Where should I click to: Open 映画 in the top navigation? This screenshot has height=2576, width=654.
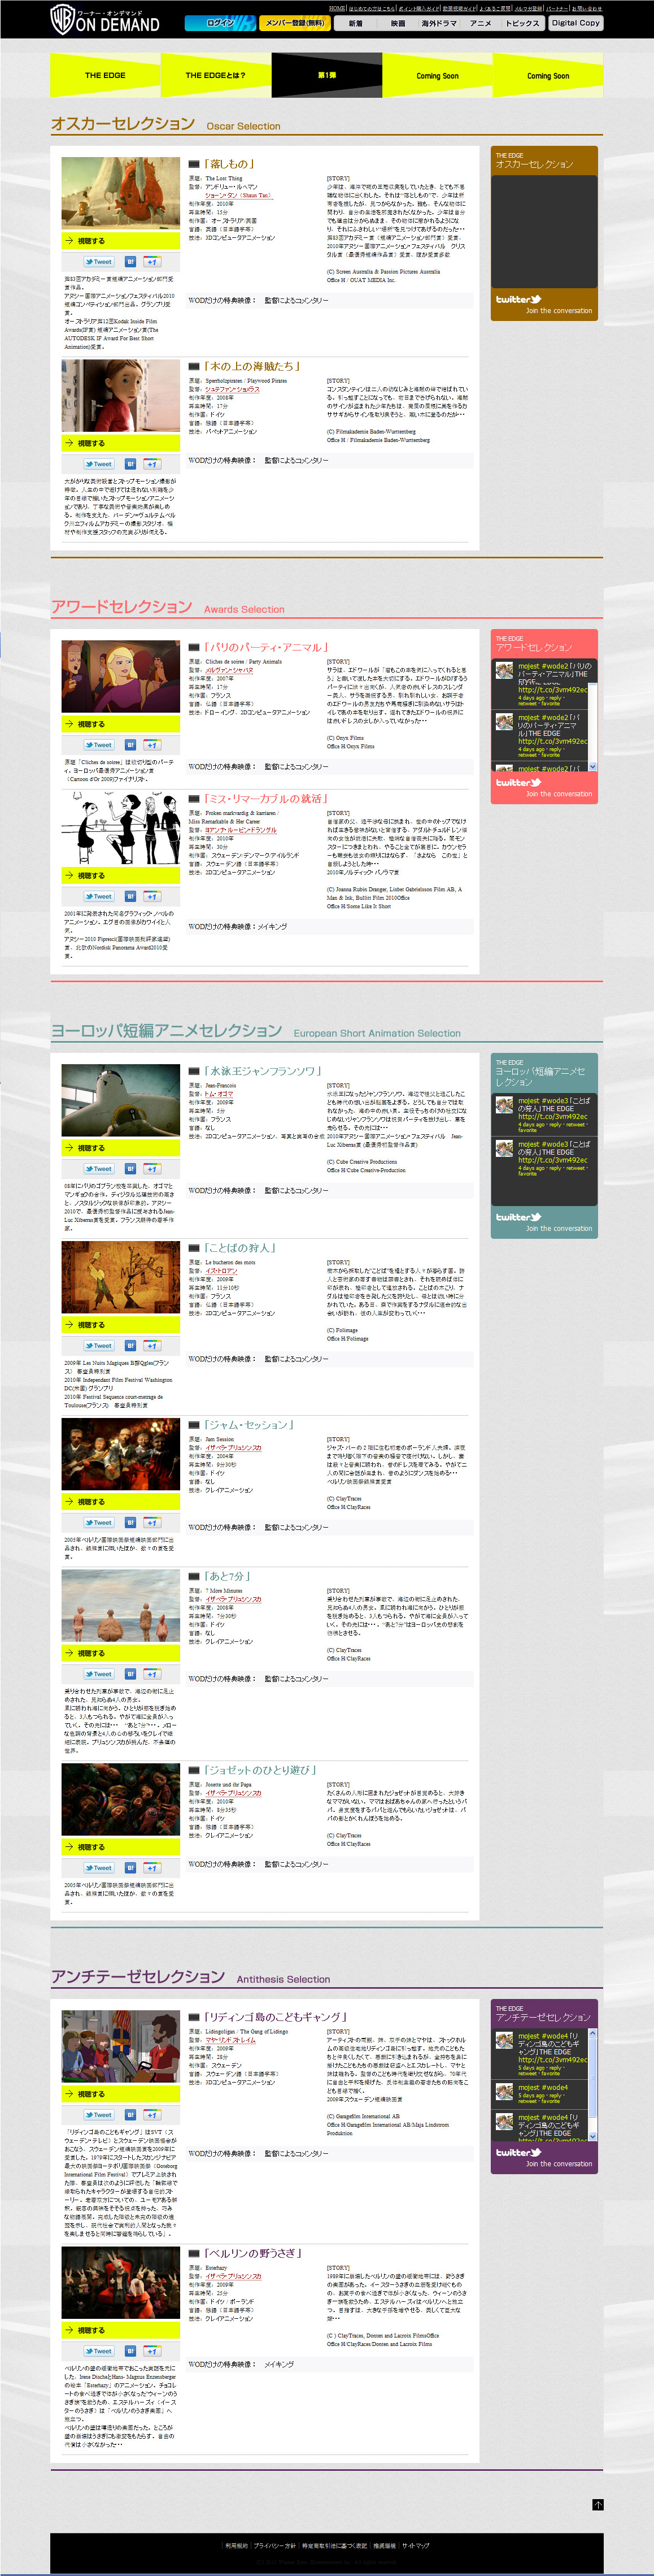pyautogui.click(x=398, y=23)
